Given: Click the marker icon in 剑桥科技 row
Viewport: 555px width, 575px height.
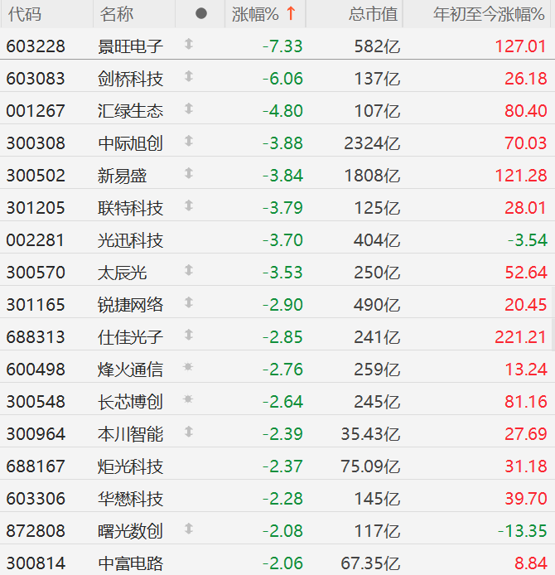Looking at the screenshot, I should (x=188, y=76).
